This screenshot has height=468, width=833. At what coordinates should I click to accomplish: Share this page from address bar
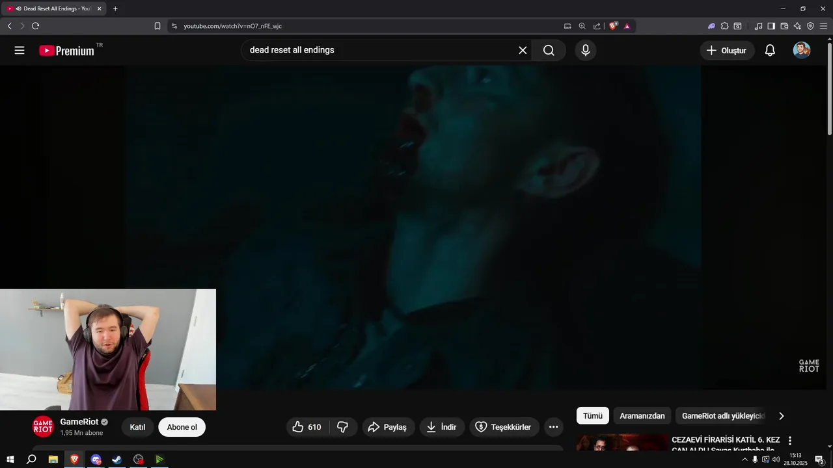[597, 26]
